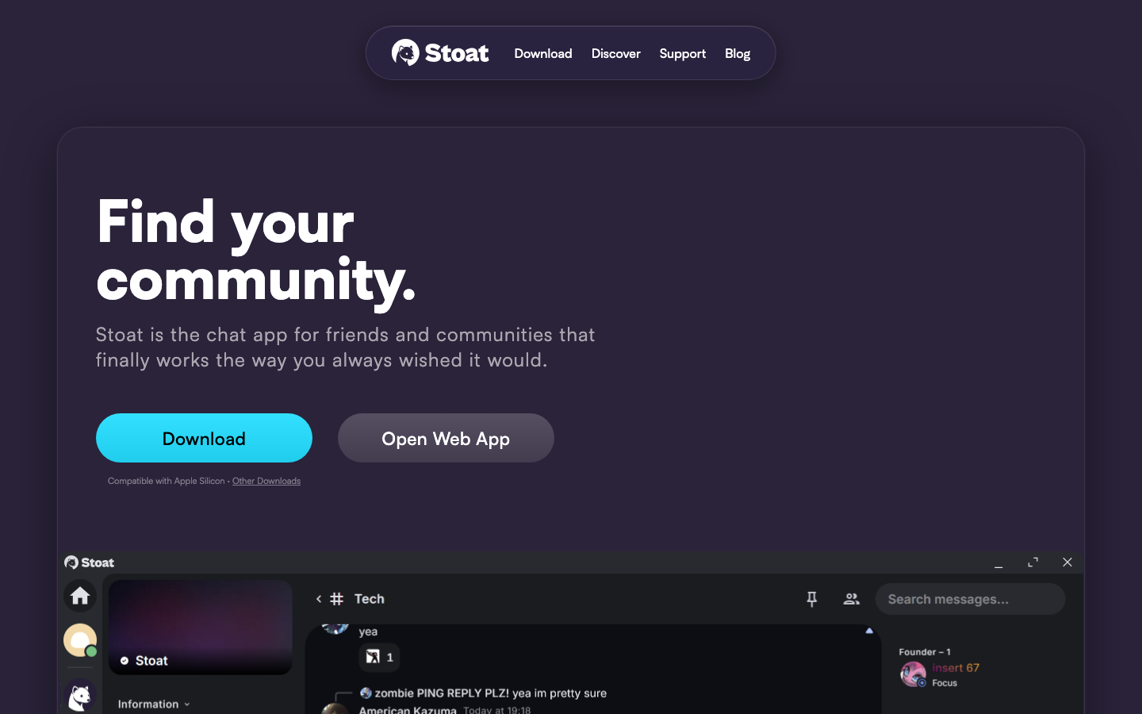This screenshot has height=714, width=1142.
Task: Expand the Information section
Action: coord(152,704)
